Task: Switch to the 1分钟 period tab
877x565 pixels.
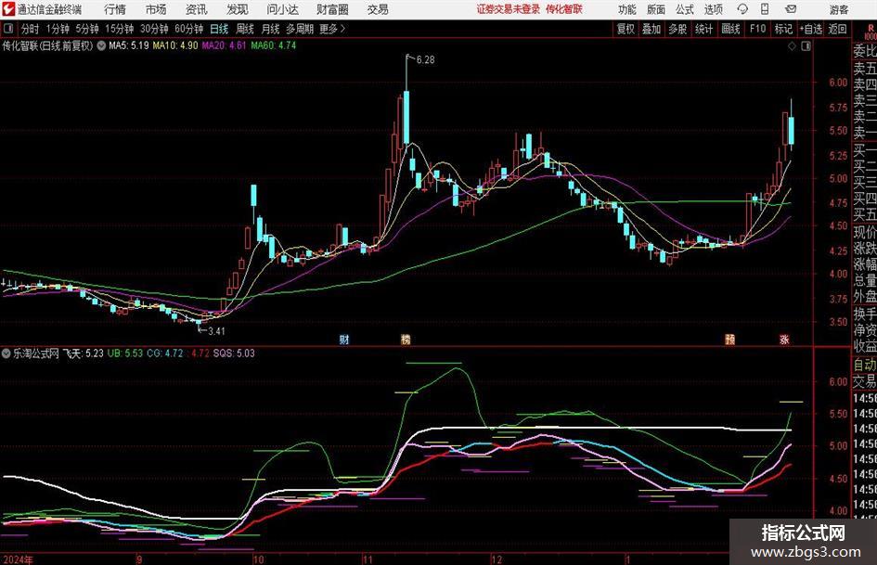Action: pos(58,29)
